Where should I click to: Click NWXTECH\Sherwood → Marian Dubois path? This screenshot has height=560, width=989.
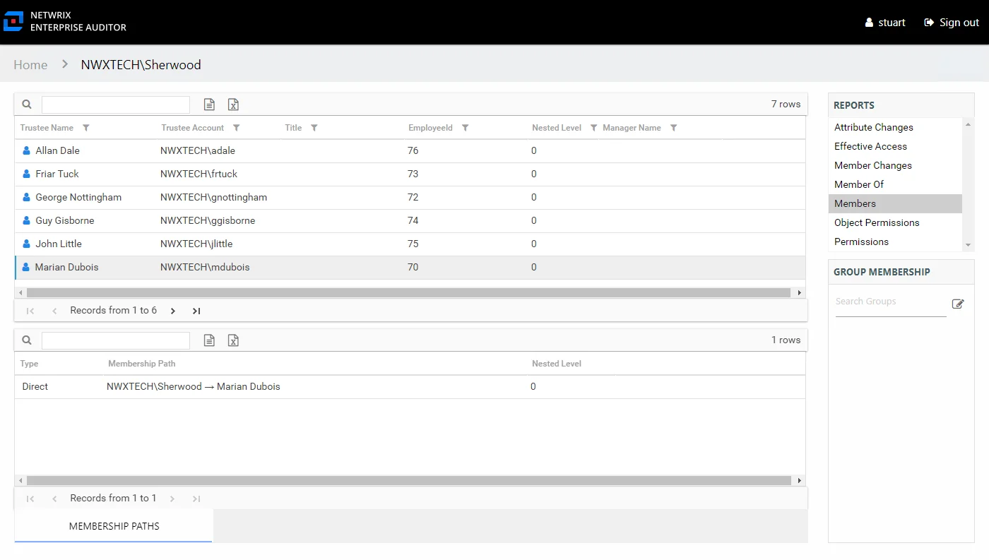194,386
